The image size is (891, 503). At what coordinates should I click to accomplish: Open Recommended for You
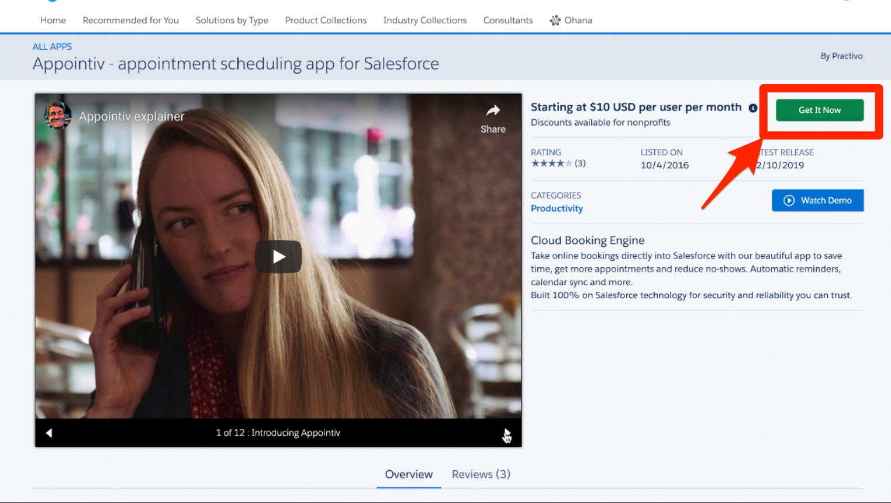[131, 20]
